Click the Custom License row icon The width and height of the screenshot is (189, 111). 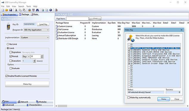coord(57,26)
